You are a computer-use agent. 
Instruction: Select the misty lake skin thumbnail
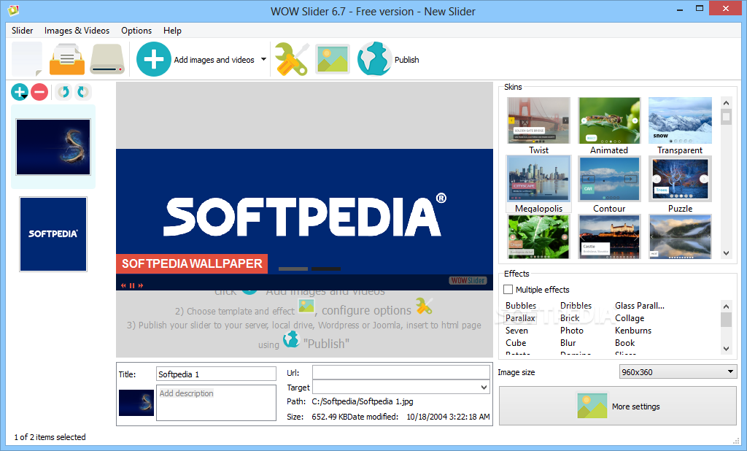pos(680,236)
